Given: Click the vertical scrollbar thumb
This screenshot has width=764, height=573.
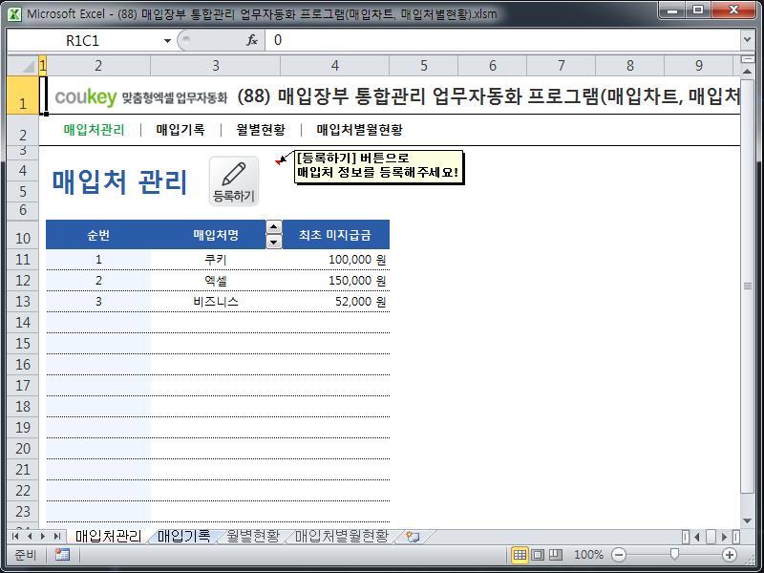Looking at the screenshot, I should point(748,286).
